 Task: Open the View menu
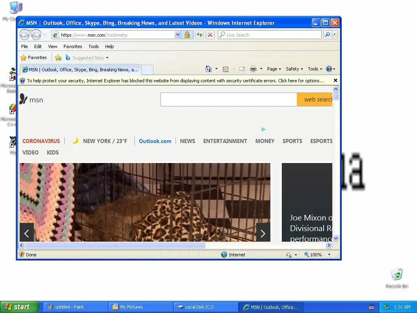click(x=53, y=46)
